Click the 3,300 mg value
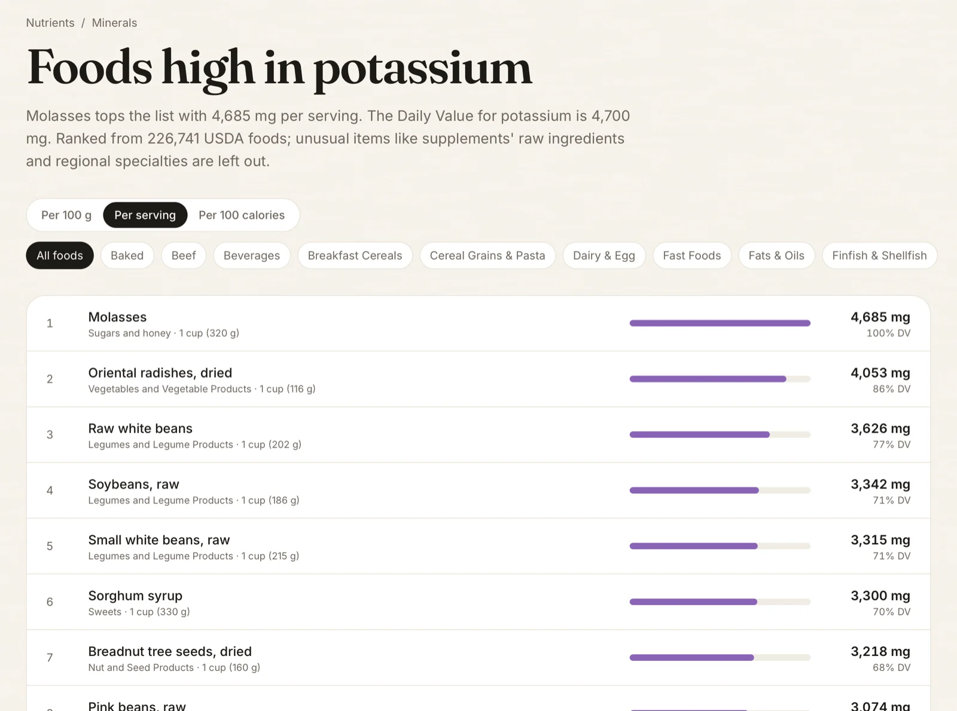957x711 pixels. pos(880,596)
